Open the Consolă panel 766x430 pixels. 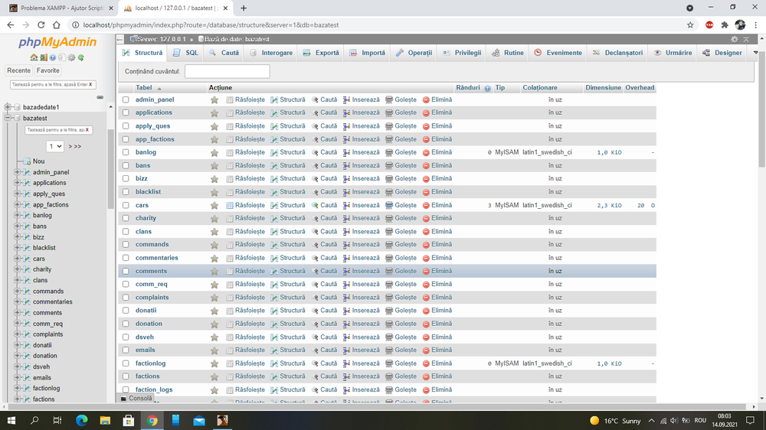136,399
